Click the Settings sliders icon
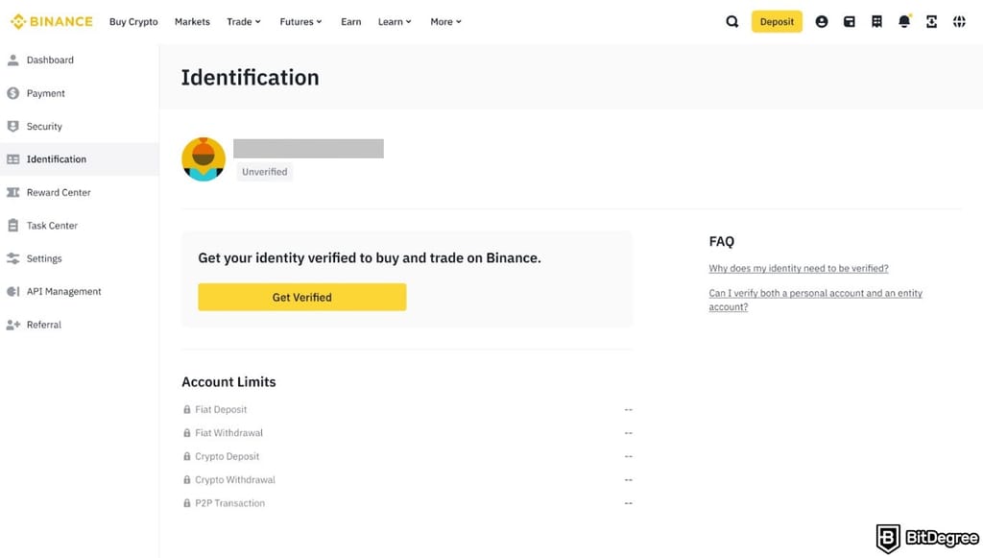 click(13, 258)
